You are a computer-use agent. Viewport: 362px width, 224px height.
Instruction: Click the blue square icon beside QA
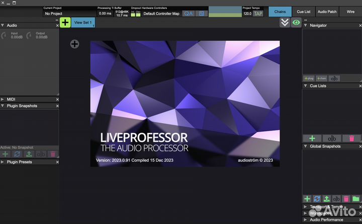(201, 14)
